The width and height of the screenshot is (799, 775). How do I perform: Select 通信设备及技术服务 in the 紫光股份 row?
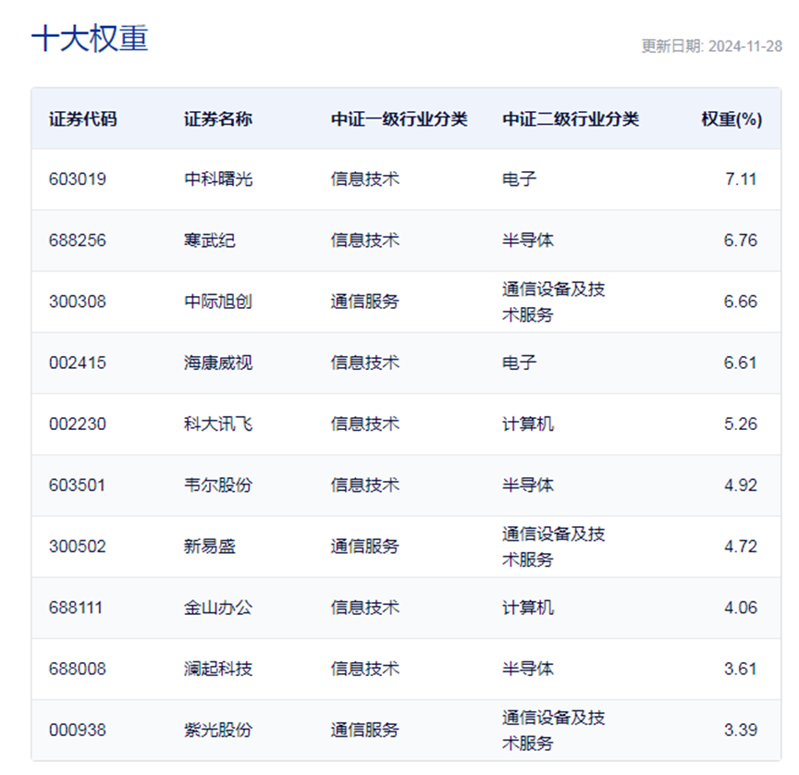pyautogui.click(x=554, y=730)
